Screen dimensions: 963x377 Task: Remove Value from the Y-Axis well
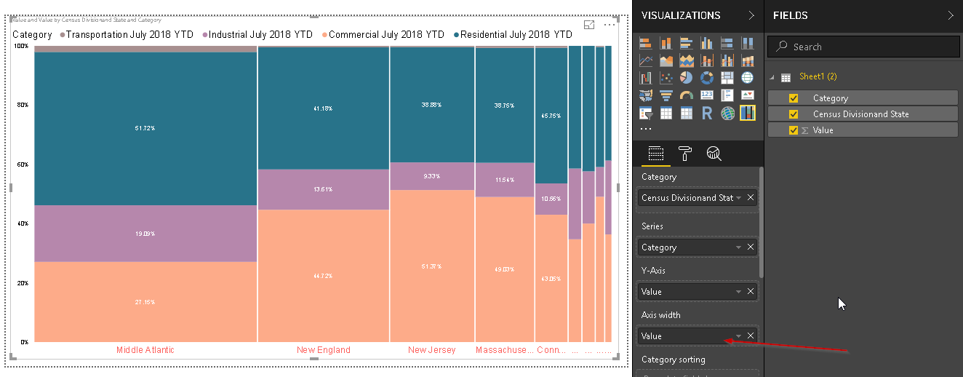[751, 292]
